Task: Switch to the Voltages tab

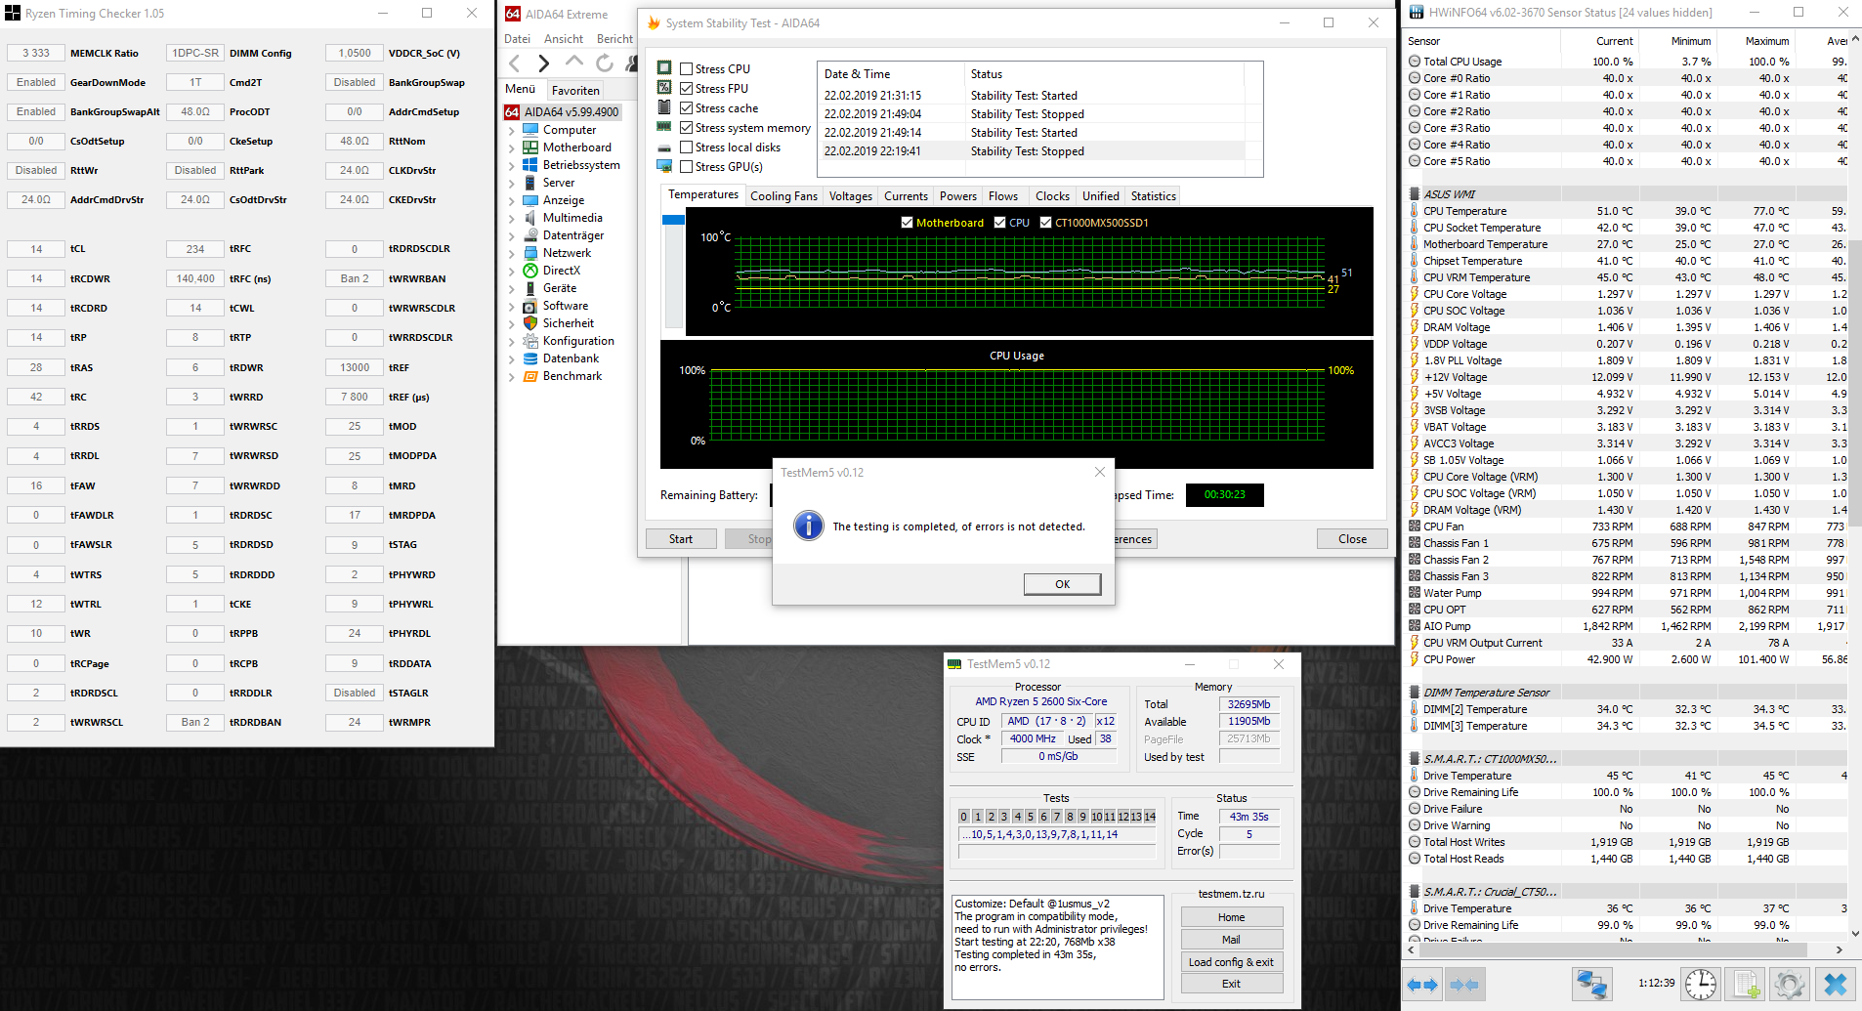Action: pos(851,196)
